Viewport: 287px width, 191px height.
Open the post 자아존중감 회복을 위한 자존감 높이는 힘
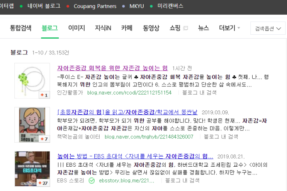click(x=112, y=68)
